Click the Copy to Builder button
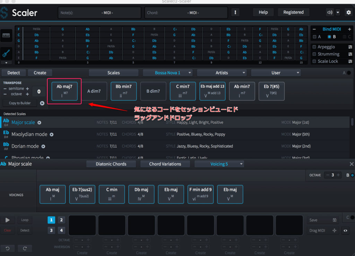Screen dimensions: 355x256 [20, 103]
